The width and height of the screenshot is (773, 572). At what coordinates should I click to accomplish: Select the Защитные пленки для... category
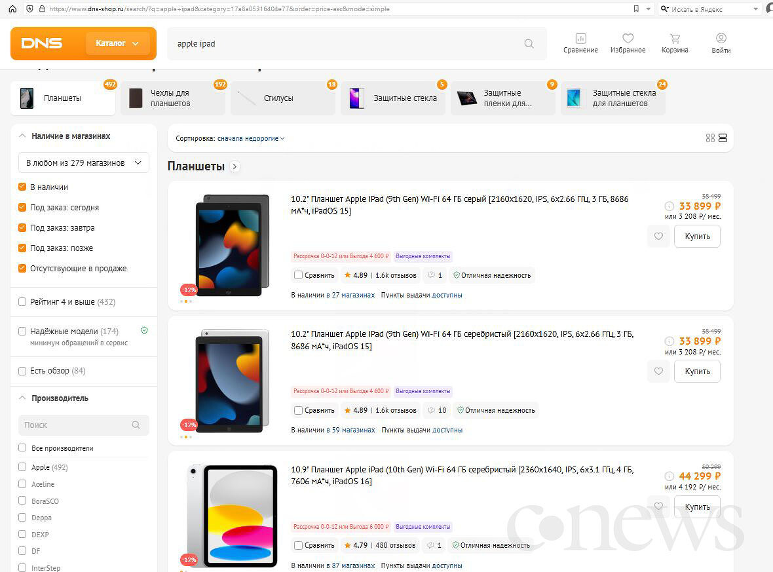click(503, 98)
